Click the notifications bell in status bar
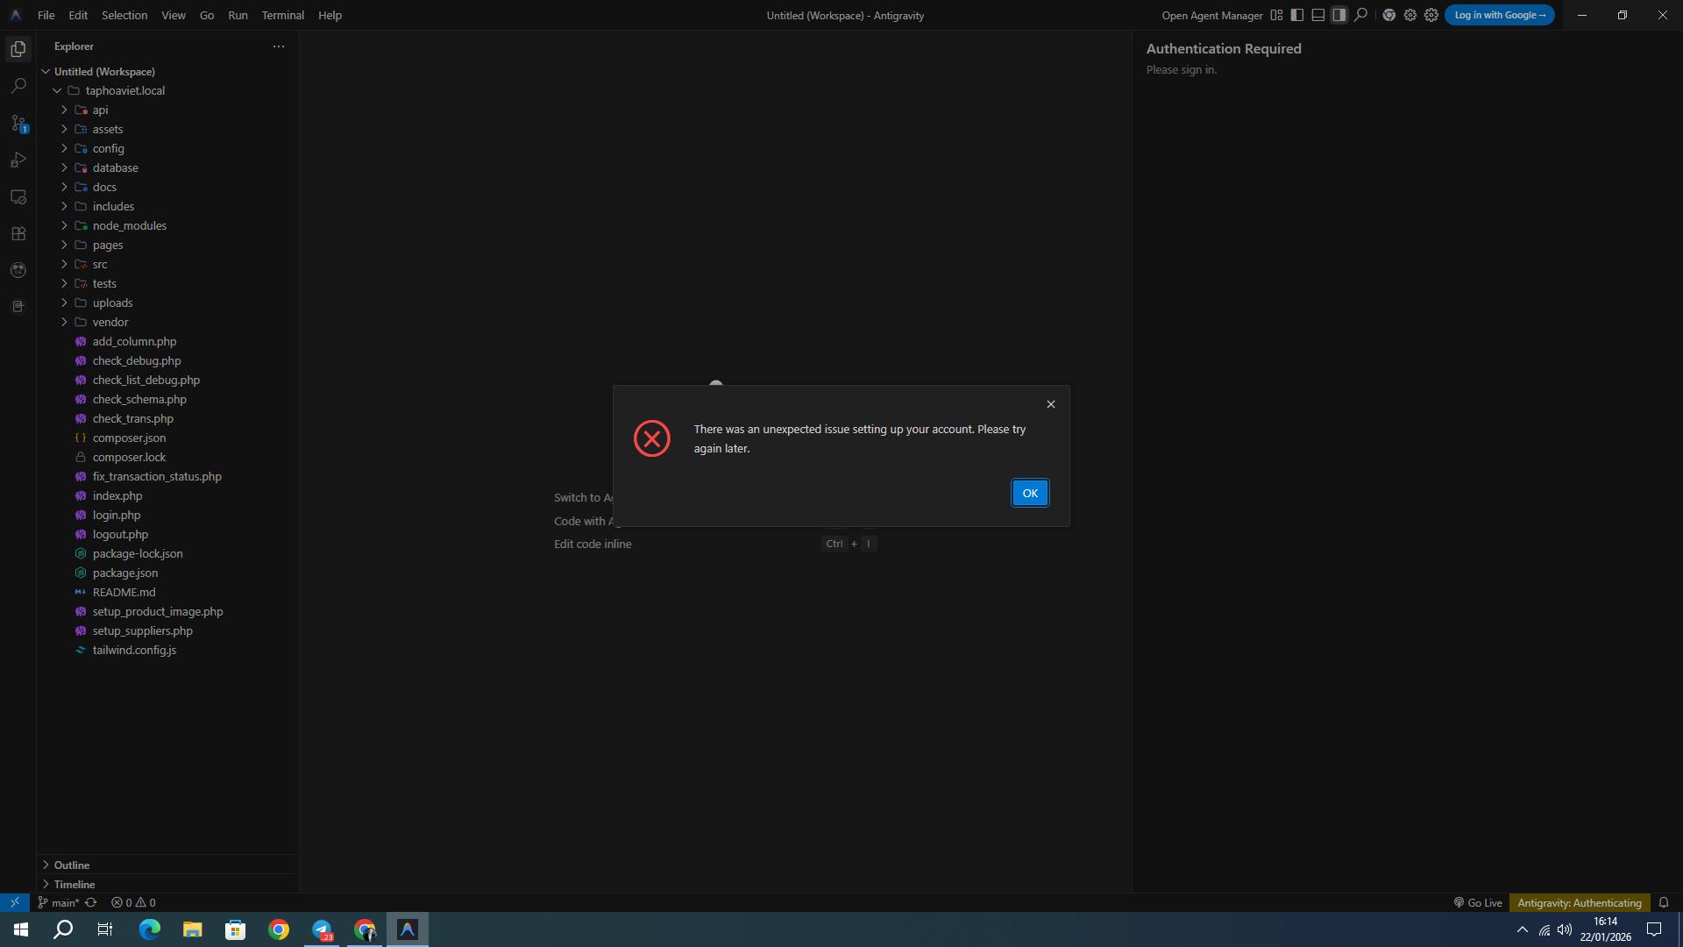Image resolution: width=1683 pixels, height=947 pixels. [x=1664, y=902]
